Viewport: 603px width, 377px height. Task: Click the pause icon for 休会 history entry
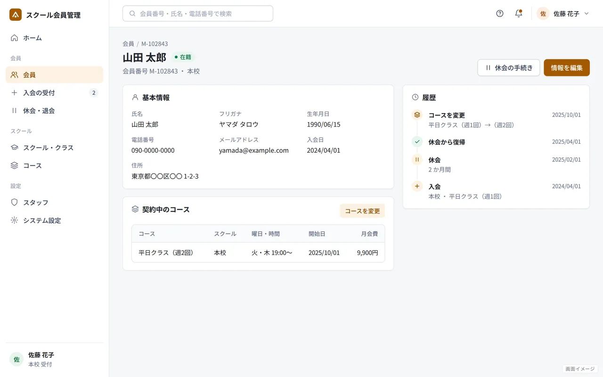click(417, 159)
